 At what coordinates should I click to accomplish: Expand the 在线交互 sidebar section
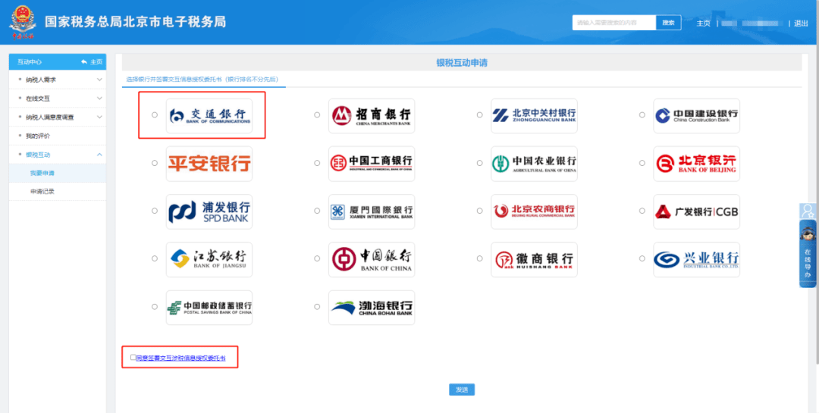point(58,99)
